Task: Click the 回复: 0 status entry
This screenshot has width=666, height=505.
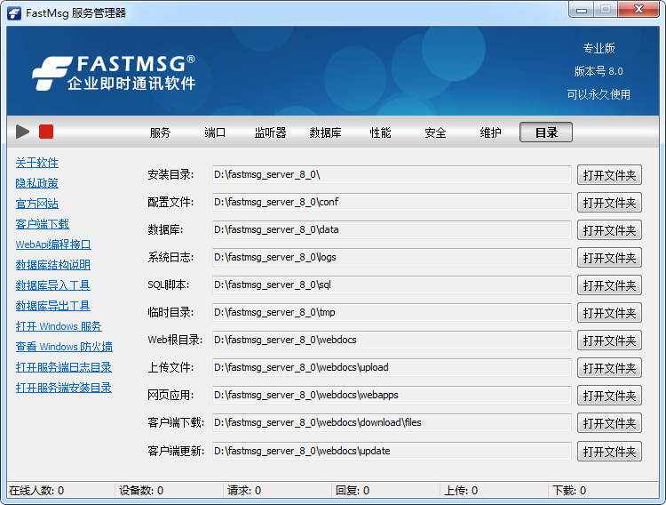Action: tap(353, 491)
